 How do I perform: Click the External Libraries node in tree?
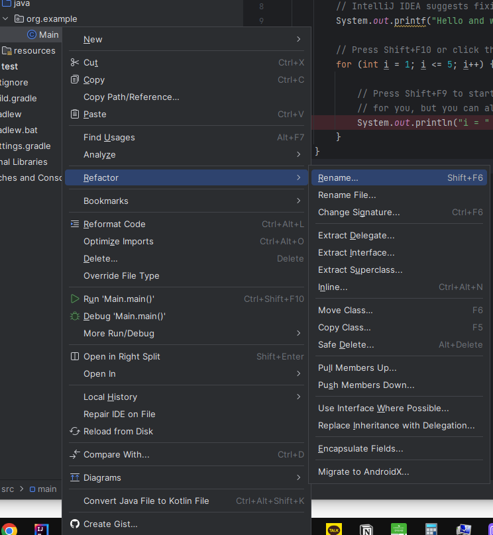pyautogui.click(x=24, y=162)
